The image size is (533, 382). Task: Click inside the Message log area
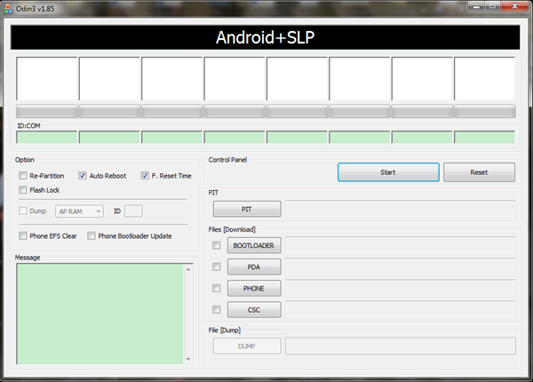click(x=99, y=314)
